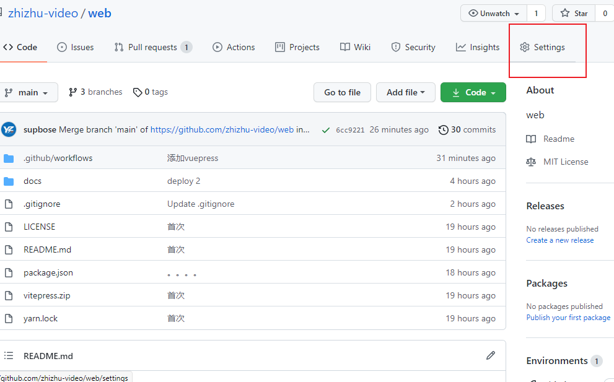Click the .github/workflows folder icon
Image resolution: width=614 pixels, height=382 pixels.
coord(9,158)
